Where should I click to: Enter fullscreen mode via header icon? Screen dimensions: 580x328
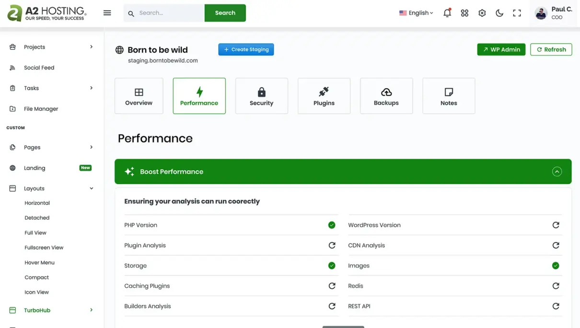point(517,13)
